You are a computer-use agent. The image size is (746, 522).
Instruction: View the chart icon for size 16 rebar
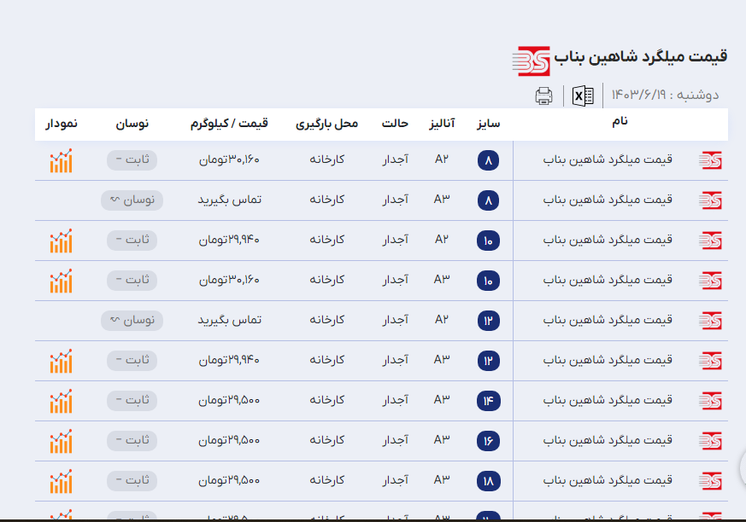61,440
